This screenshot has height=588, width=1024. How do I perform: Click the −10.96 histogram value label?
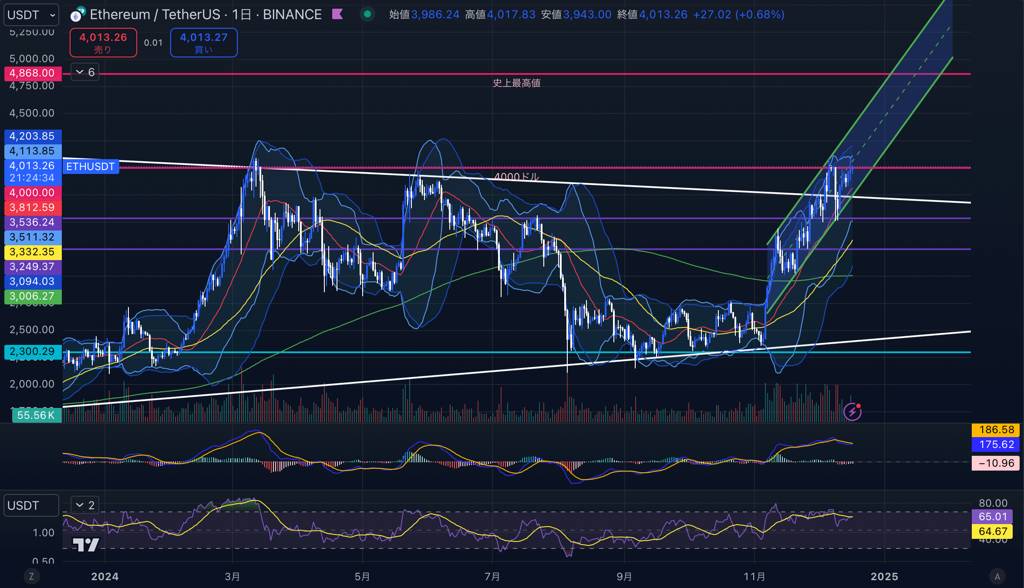pyautogui.click(x=996, y=463)
